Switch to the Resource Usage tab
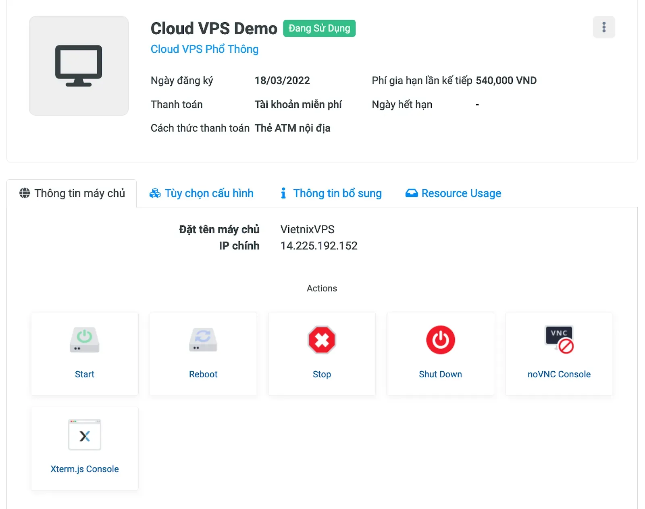Screen dimensions: 645x509 [453, 193]
